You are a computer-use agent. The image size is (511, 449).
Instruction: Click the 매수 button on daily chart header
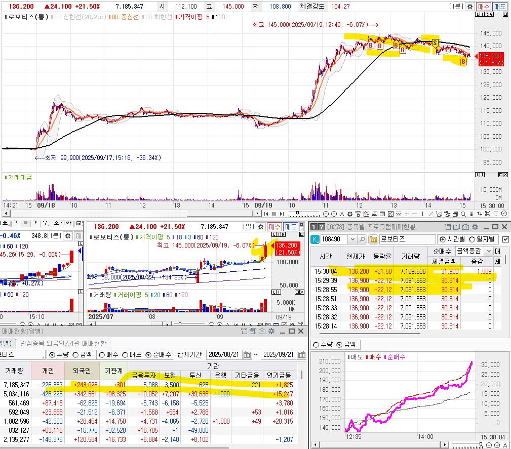(274, 227)
